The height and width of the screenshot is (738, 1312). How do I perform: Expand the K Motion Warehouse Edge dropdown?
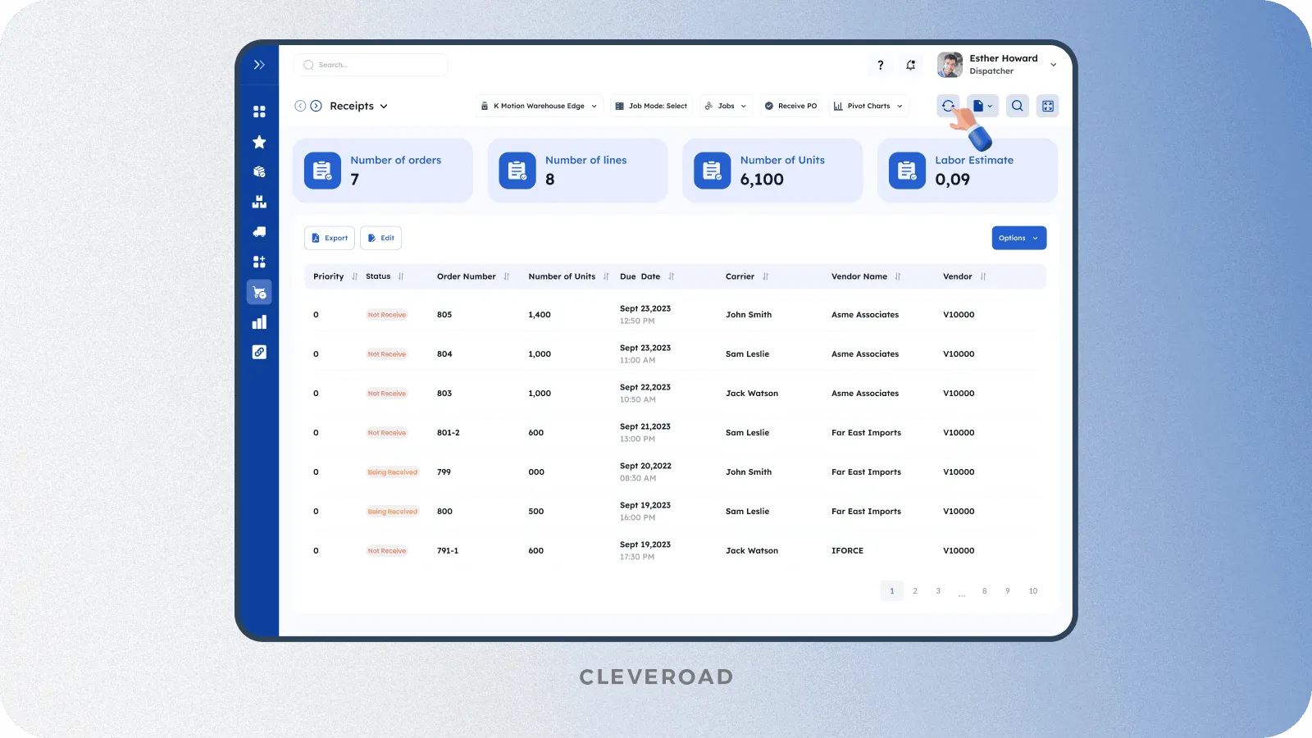[x=539, y=106]
